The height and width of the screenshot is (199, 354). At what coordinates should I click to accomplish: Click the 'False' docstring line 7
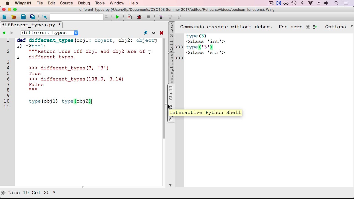[36, 85]
